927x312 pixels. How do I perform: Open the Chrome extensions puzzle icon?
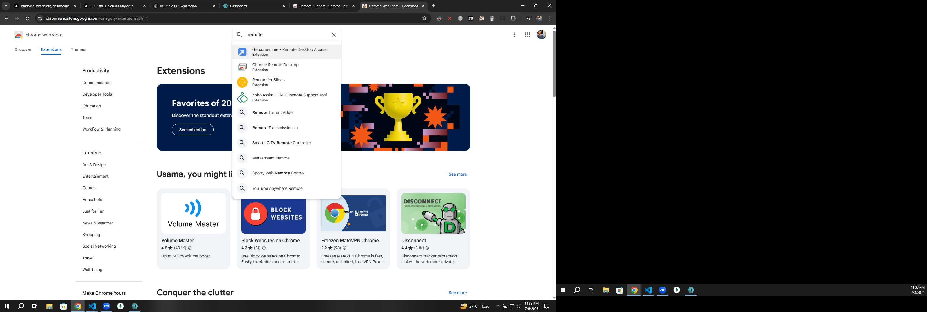[513, 18]
